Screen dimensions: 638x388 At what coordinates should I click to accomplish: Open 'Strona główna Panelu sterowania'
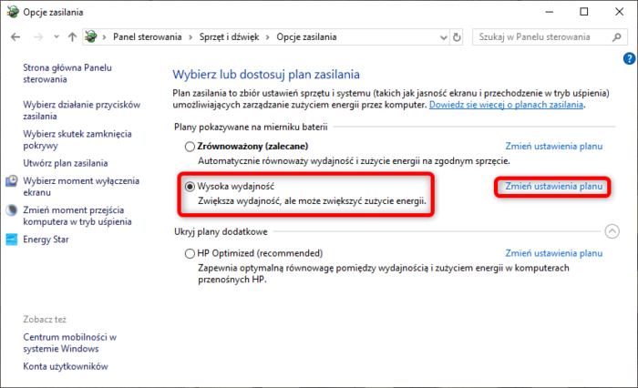pos(67,74)
